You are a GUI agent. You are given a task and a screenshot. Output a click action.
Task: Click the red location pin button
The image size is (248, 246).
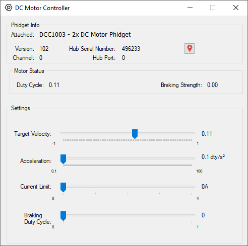tap(190, 49)
